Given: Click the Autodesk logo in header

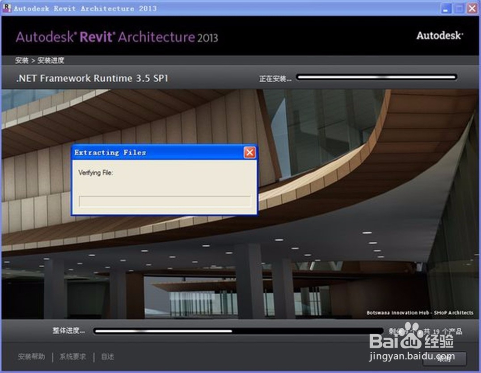Looking at the screenshot, I should (x=440, y=36).
